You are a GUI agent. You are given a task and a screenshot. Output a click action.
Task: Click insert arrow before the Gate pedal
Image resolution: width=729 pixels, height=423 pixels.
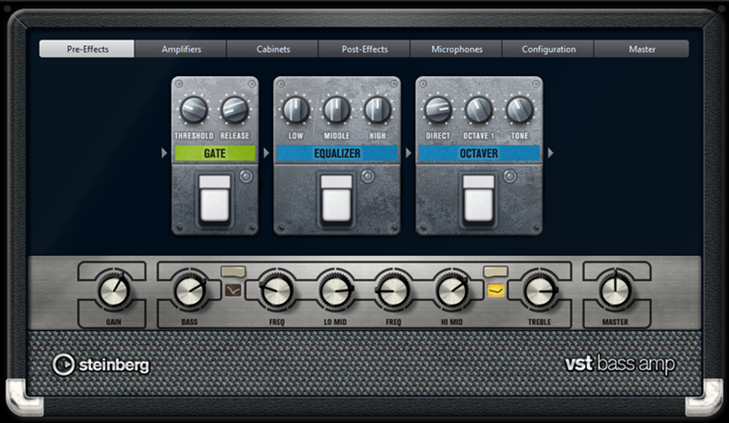(x=163, y=153)
